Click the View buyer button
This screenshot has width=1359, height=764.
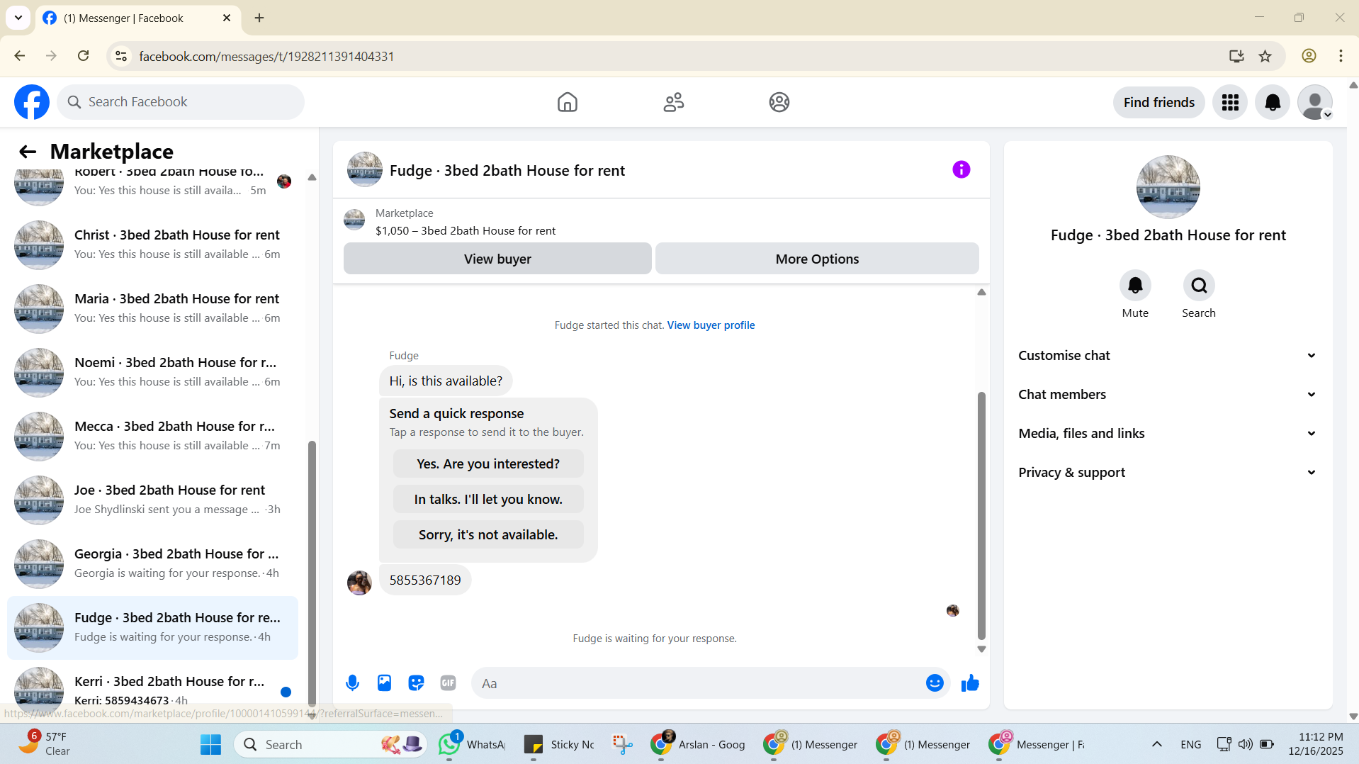(497, 259)
